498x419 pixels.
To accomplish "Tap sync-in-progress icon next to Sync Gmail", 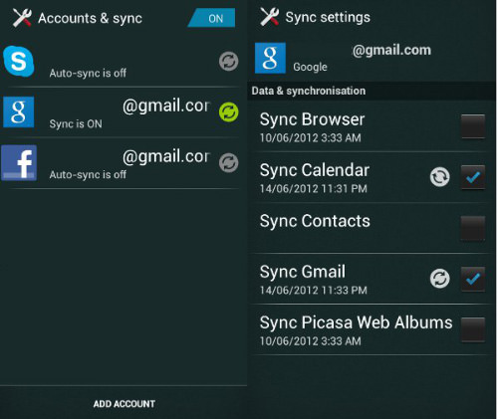I will pyautogui.click(x=440, y=279).
